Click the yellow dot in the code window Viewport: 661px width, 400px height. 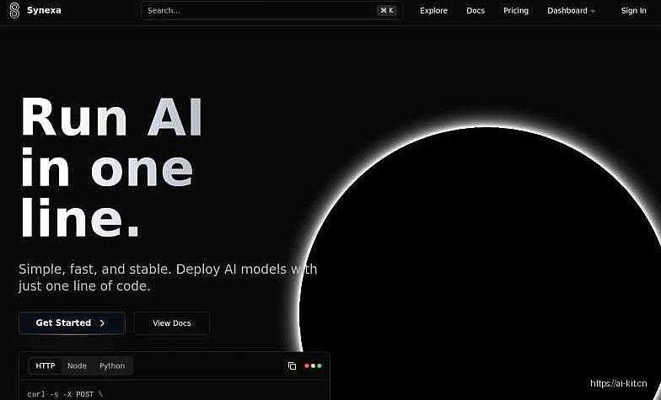coord(313,366)
